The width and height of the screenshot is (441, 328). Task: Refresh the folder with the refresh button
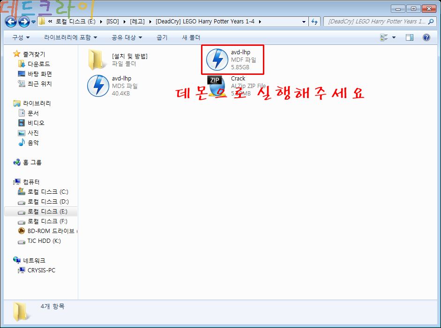click(x=314, y=22)
